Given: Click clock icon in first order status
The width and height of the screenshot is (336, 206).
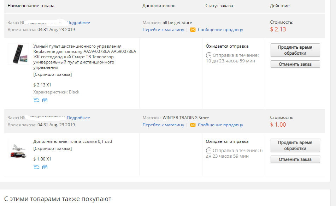Looking at the screenshot, I should (x=208, y=55).
